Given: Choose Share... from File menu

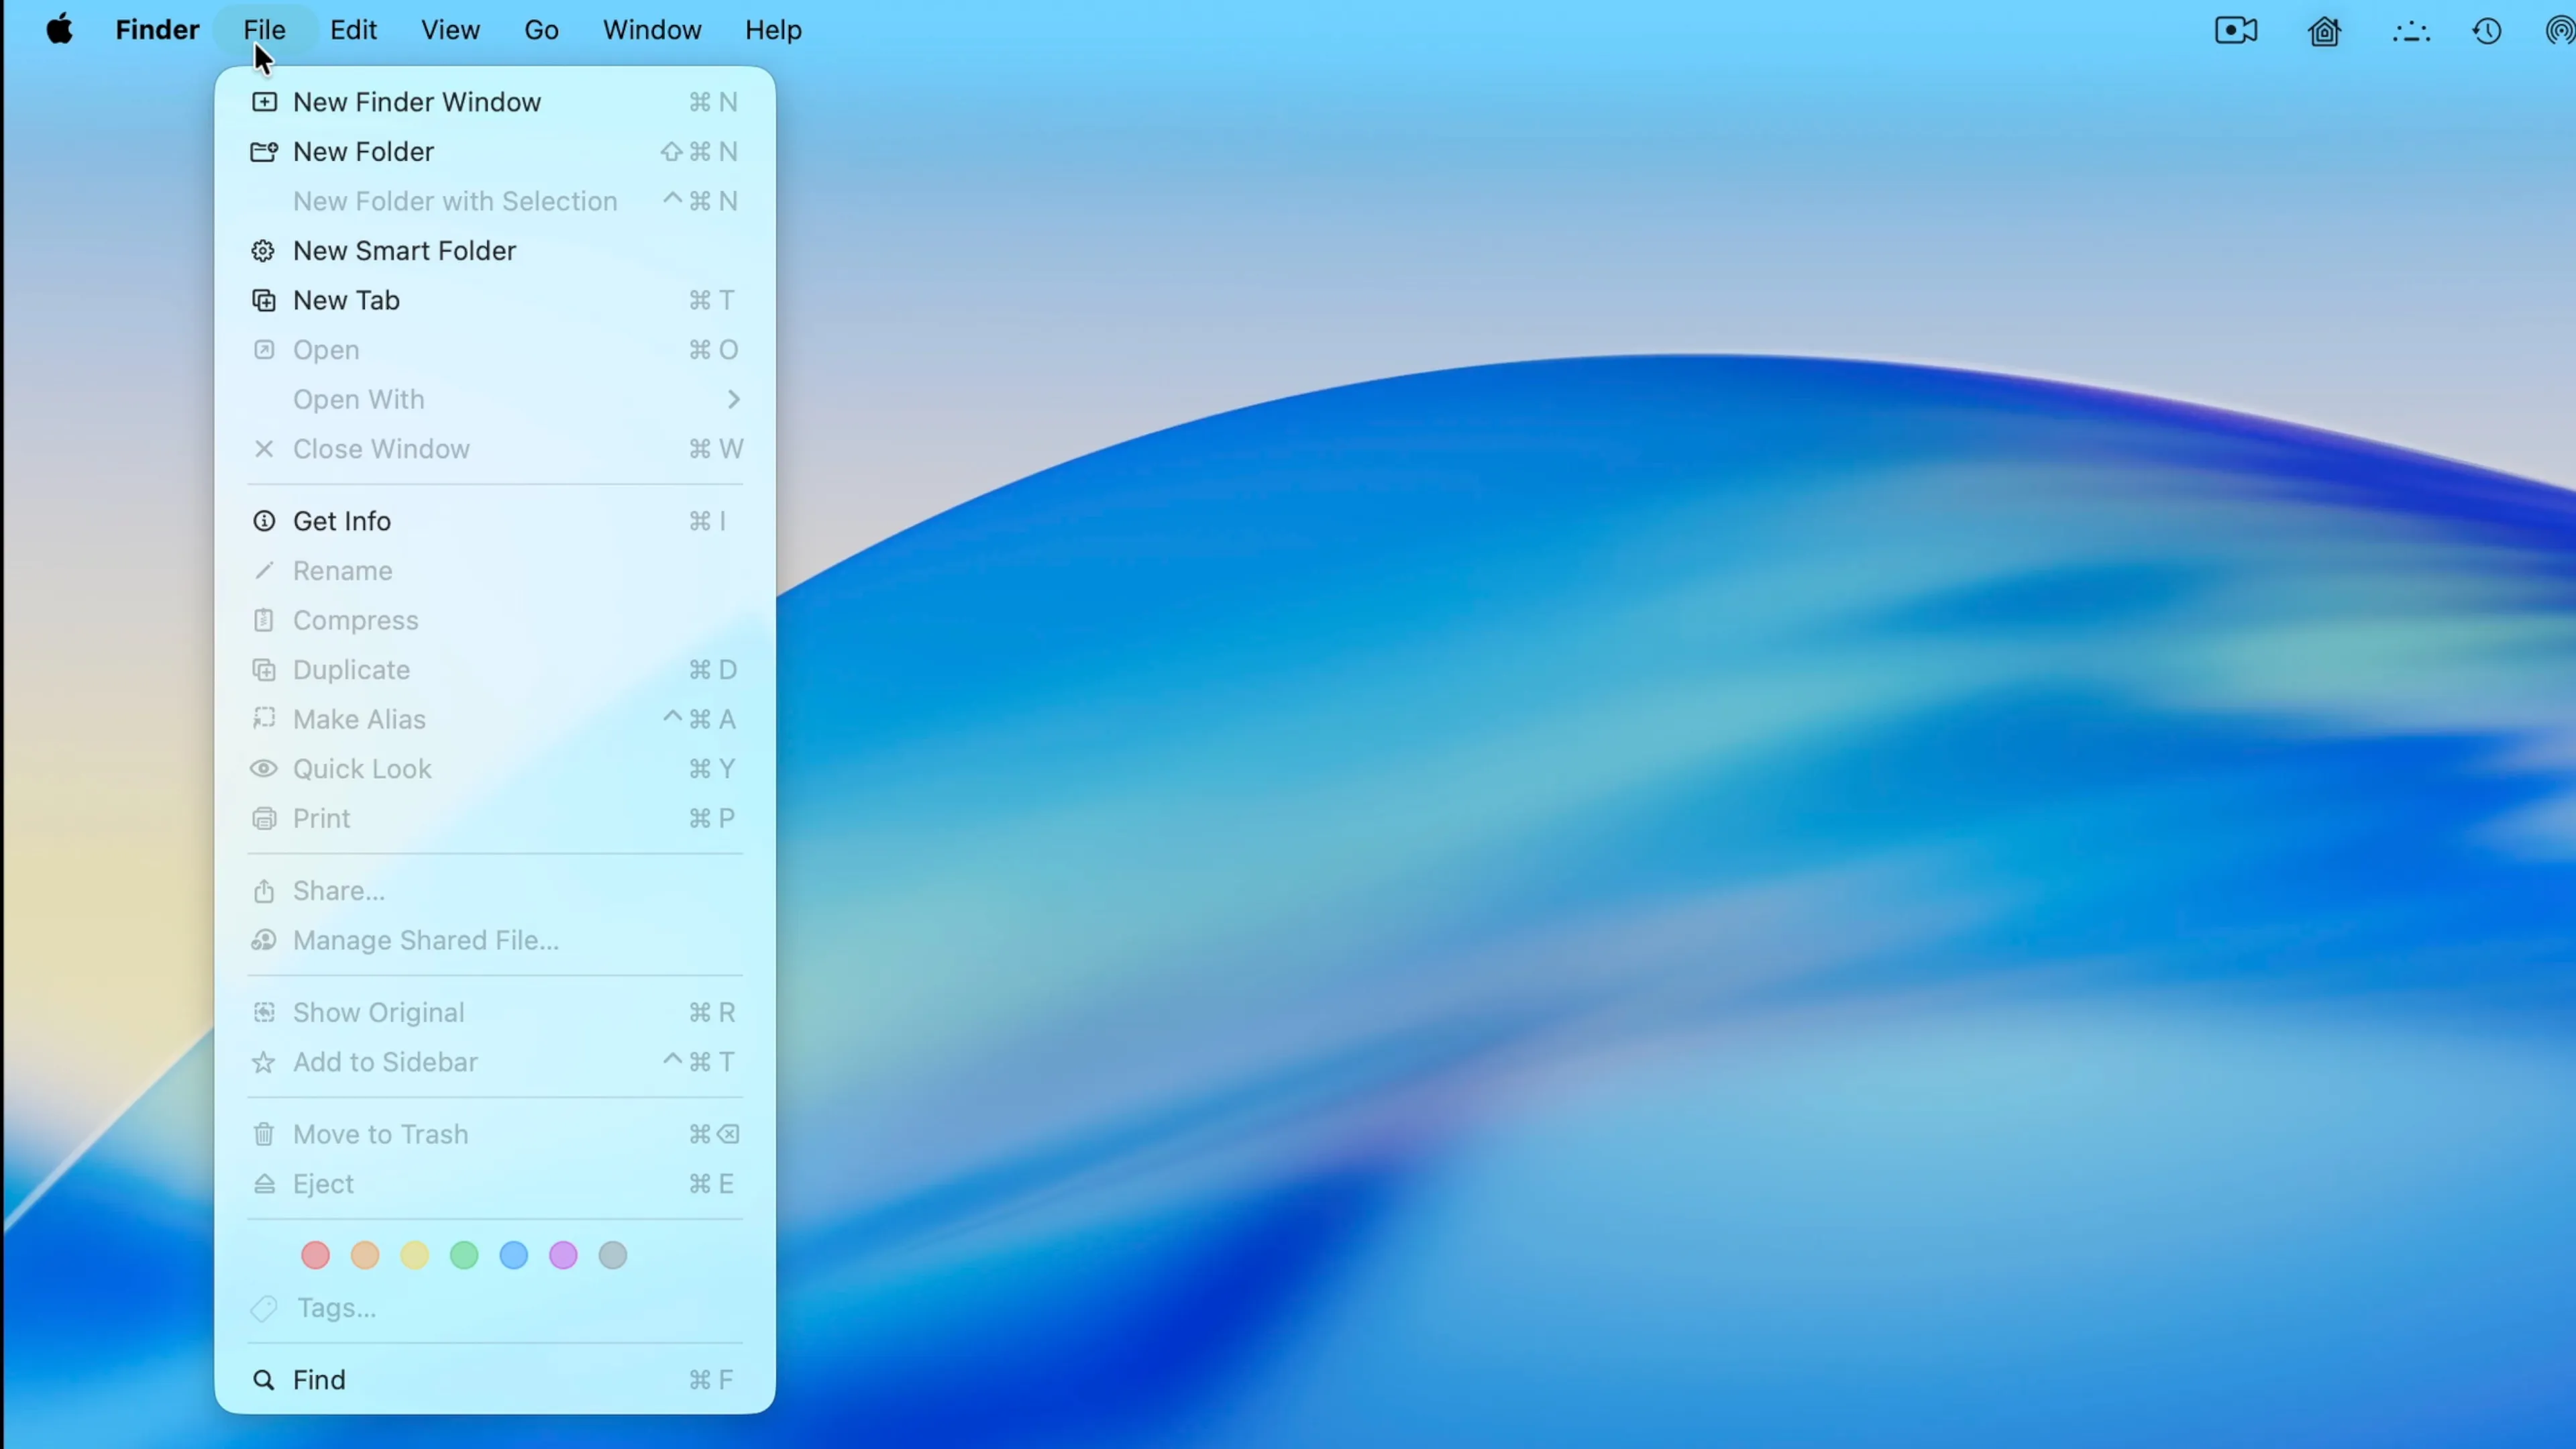Looking at the screenshot, I should pyautogui.click(x=495, y=891).
